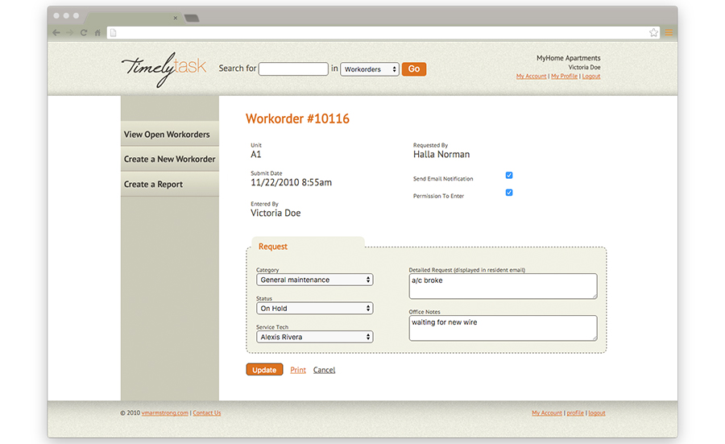This screenshot has height=444, width=725.
Task: Toggle Permission To Enter checkbox
Action: pyautogui.click(x=509, y=193)
